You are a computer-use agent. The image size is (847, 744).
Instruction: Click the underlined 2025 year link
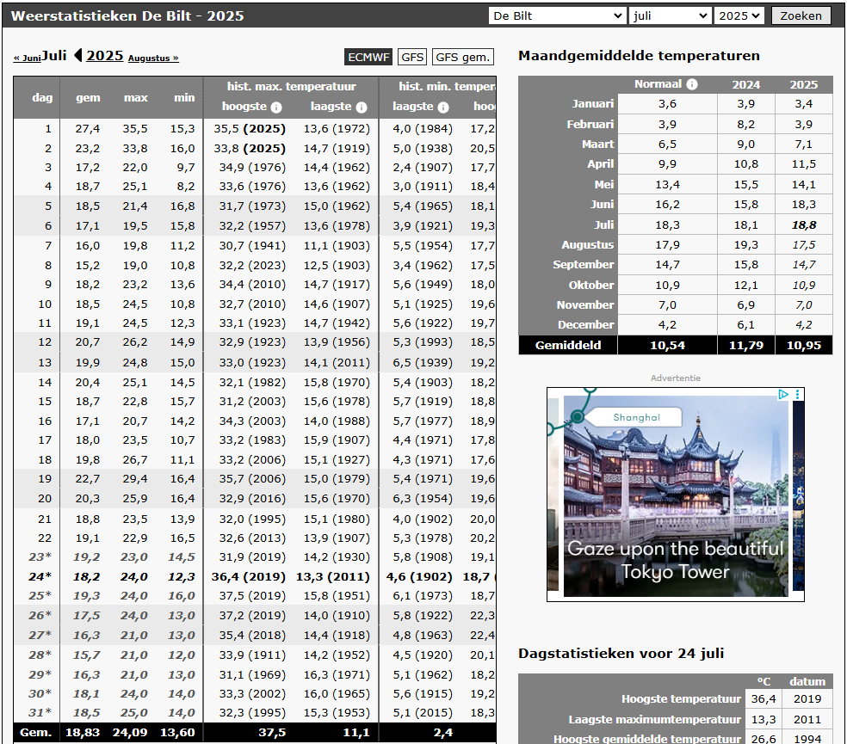point(104,55)
